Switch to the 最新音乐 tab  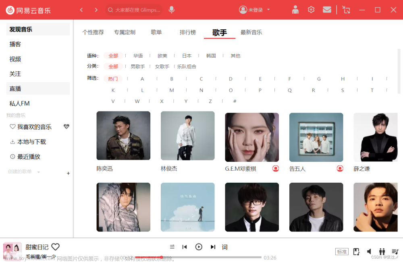[251, 32]
